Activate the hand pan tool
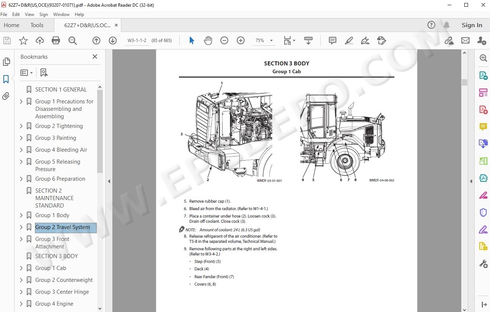The width and height of the screenshot is (490, 312). (x=208, y=41)
